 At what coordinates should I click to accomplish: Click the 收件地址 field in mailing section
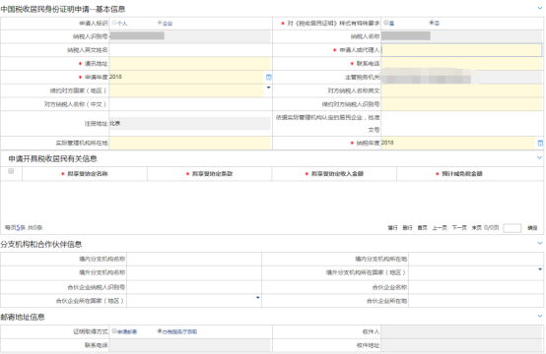click(x=462, y=345)
